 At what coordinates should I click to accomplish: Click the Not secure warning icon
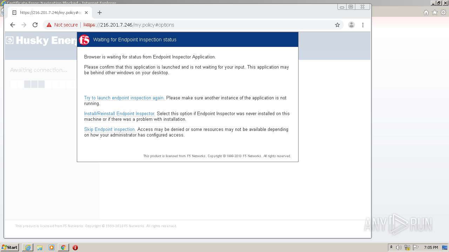coord(49,25)
